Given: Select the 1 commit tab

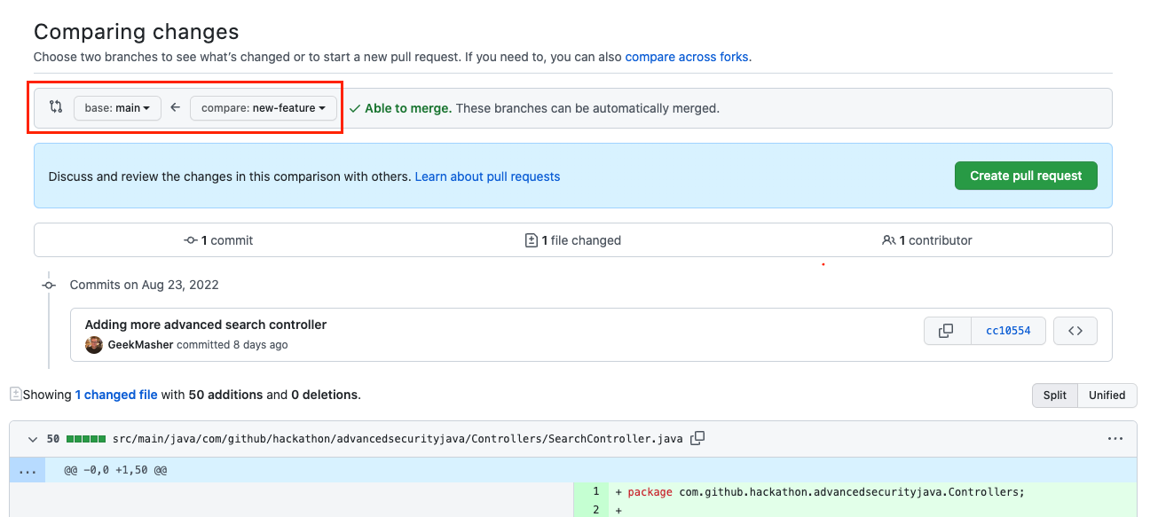Looking at the screenshot, I should coord(218,240).
